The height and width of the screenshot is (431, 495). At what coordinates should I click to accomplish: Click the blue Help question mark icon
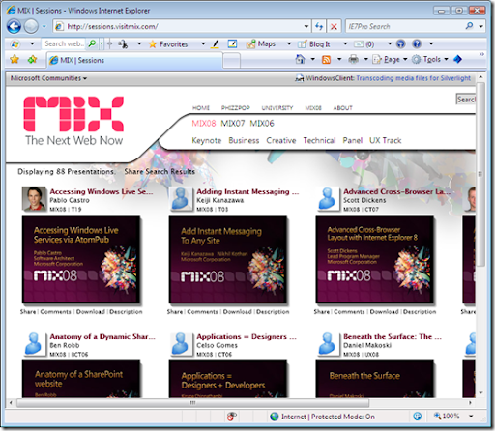pyautogui.click(x=417, y=43)
